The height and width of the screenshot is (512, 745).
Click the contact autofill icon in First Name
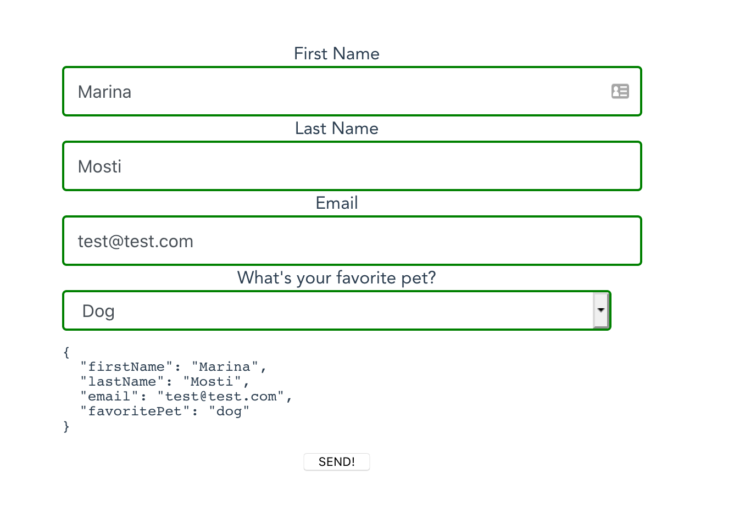pos(620,91)
